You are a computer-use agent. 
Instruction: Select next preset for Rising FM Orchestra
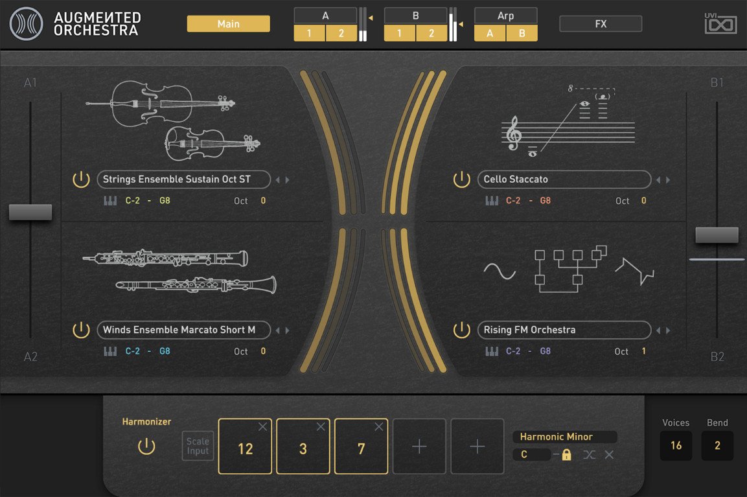click(x=668, y=330)
